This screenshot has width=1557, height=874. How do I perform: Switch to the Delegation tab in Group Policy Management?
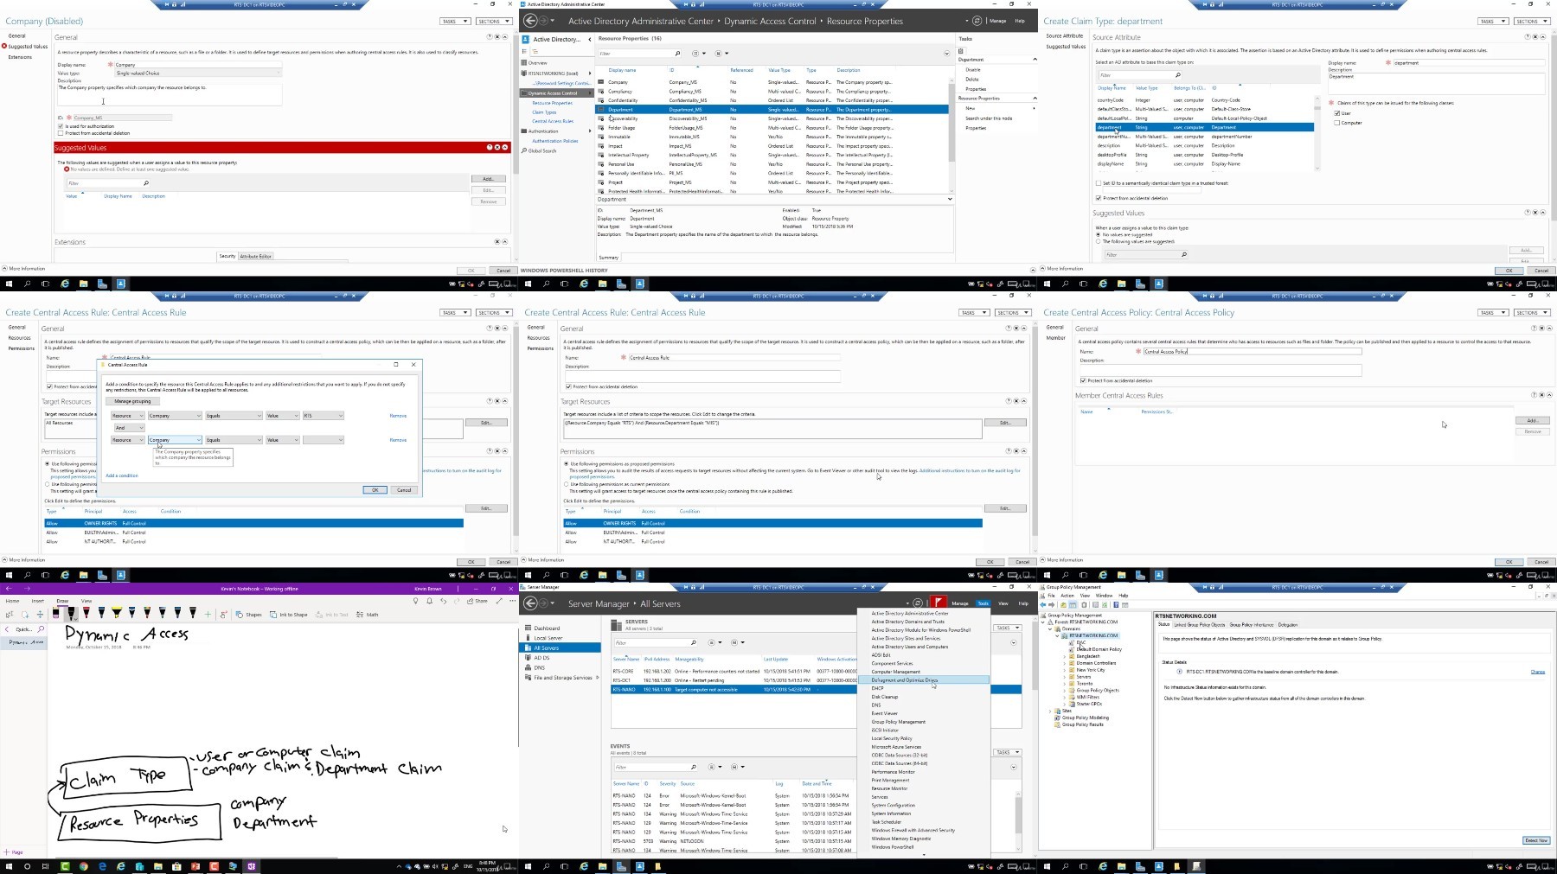(x=1288, y=624)
